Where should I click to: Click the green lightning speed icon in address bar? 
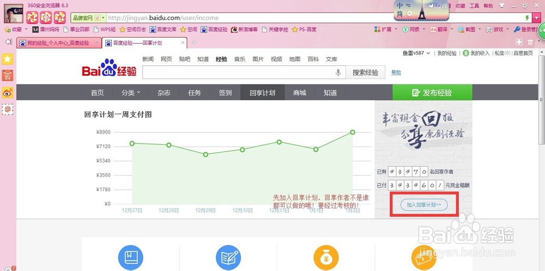click(527, 18)
